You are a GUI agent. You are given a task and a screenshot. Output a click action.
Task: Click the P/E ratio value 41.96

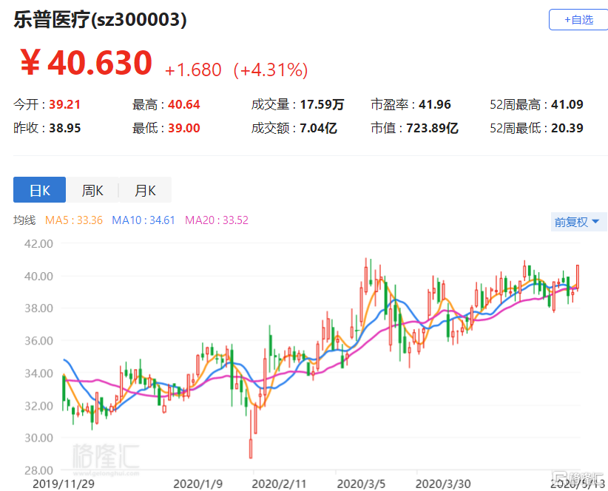click(x=435, y=104)
